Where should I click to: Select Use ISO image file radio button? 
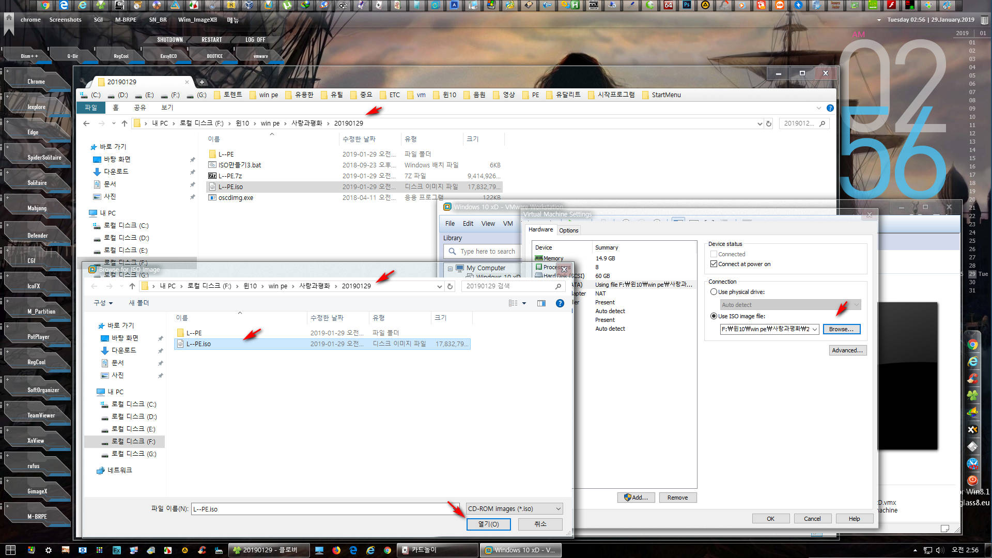coord(714,316)
